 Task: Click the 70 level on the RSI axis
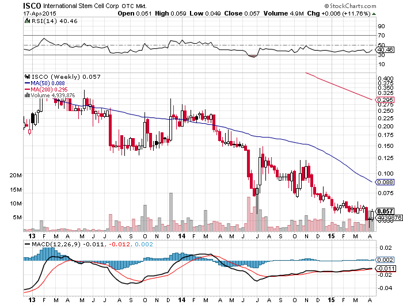pyautogui.click(x=381, y=36)
